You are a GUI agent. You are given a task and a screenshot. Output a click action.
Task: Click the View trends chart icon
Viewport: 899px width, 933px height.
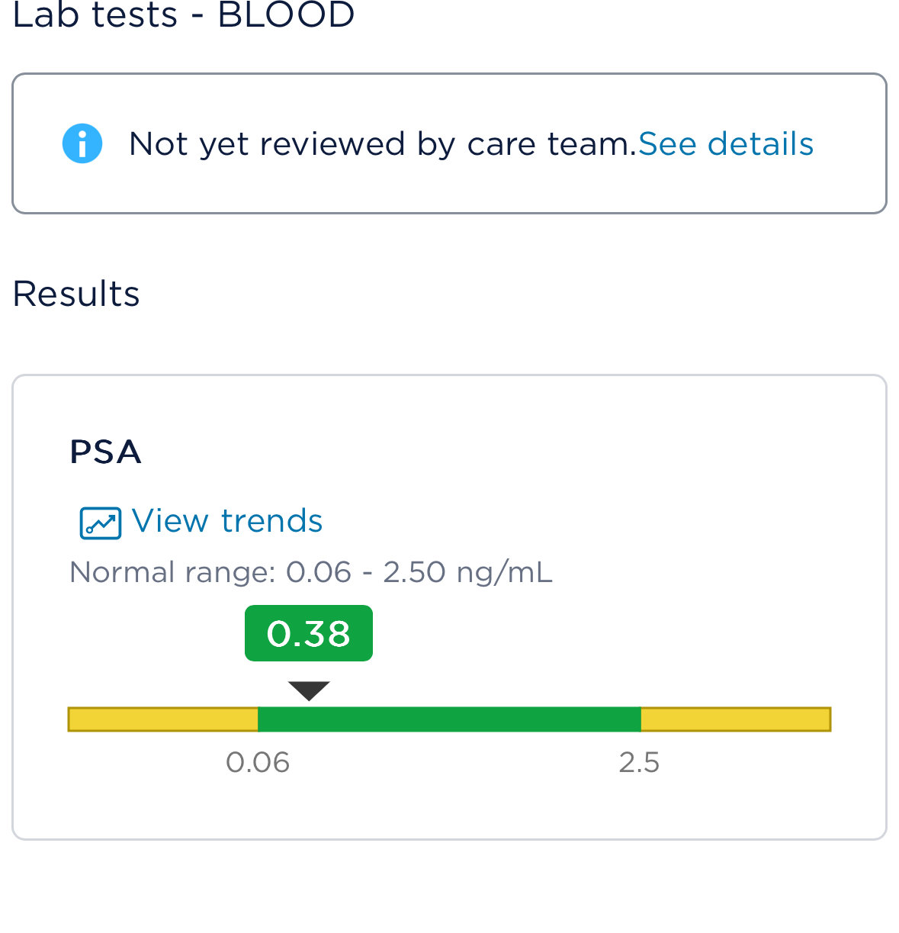coord(101,523)
